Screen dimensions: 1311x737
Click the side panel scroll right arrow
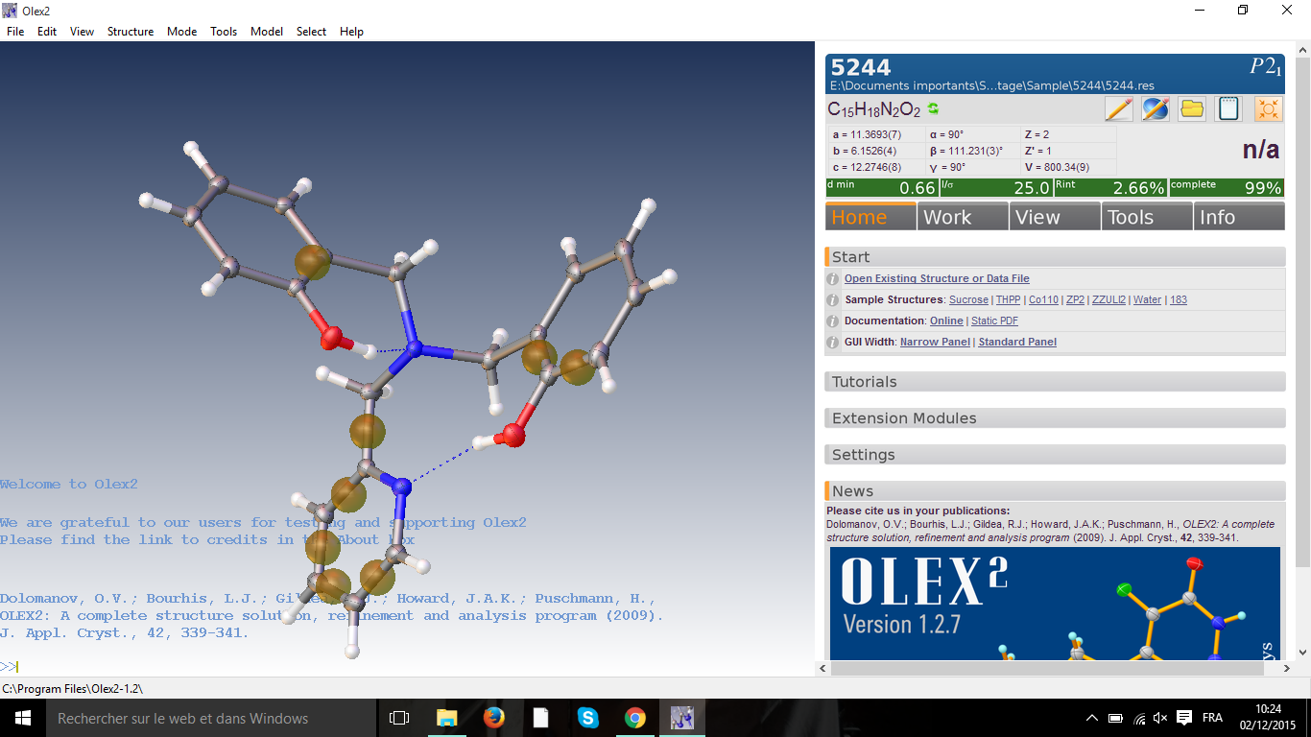pos(1287,667)
